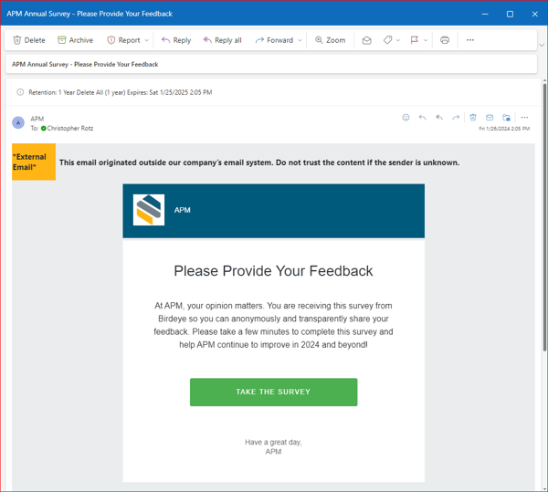
Task: React with the smiley emoji icon
Action: [406, 118]
